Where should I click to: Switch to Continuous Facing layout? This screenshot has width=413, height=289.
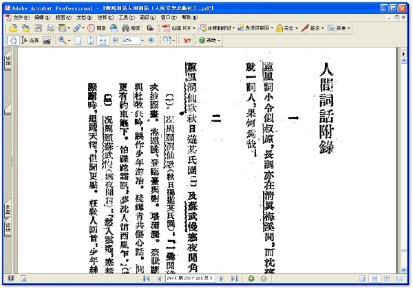(387, 279)
